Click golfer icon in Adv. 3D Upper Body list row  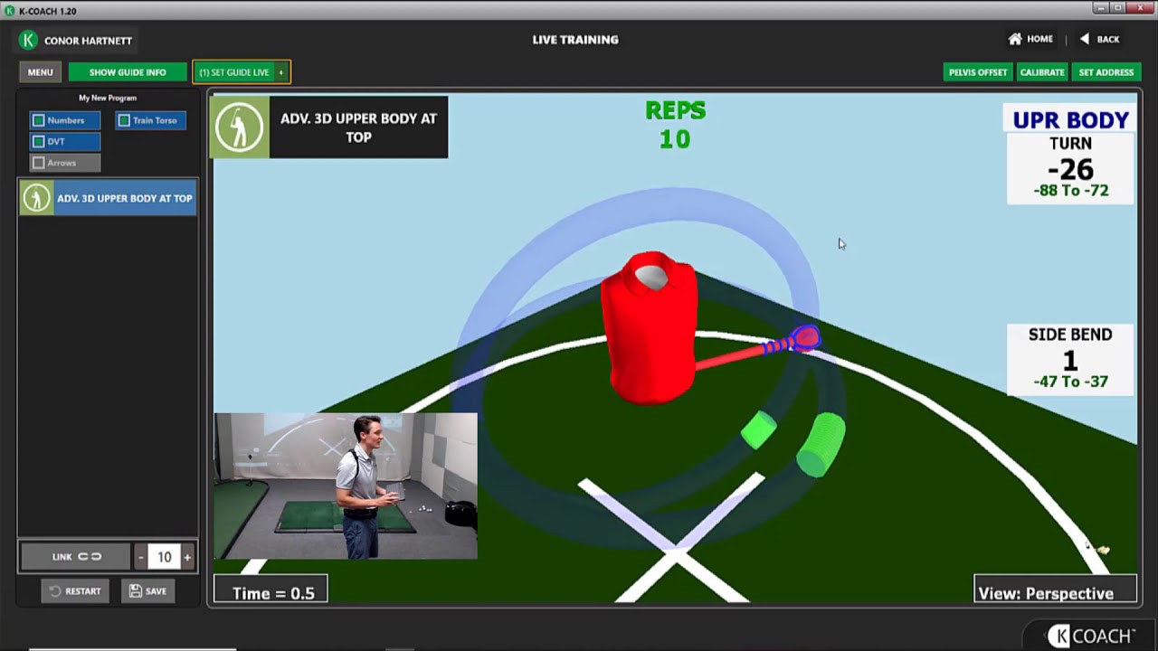click(36, 198)
